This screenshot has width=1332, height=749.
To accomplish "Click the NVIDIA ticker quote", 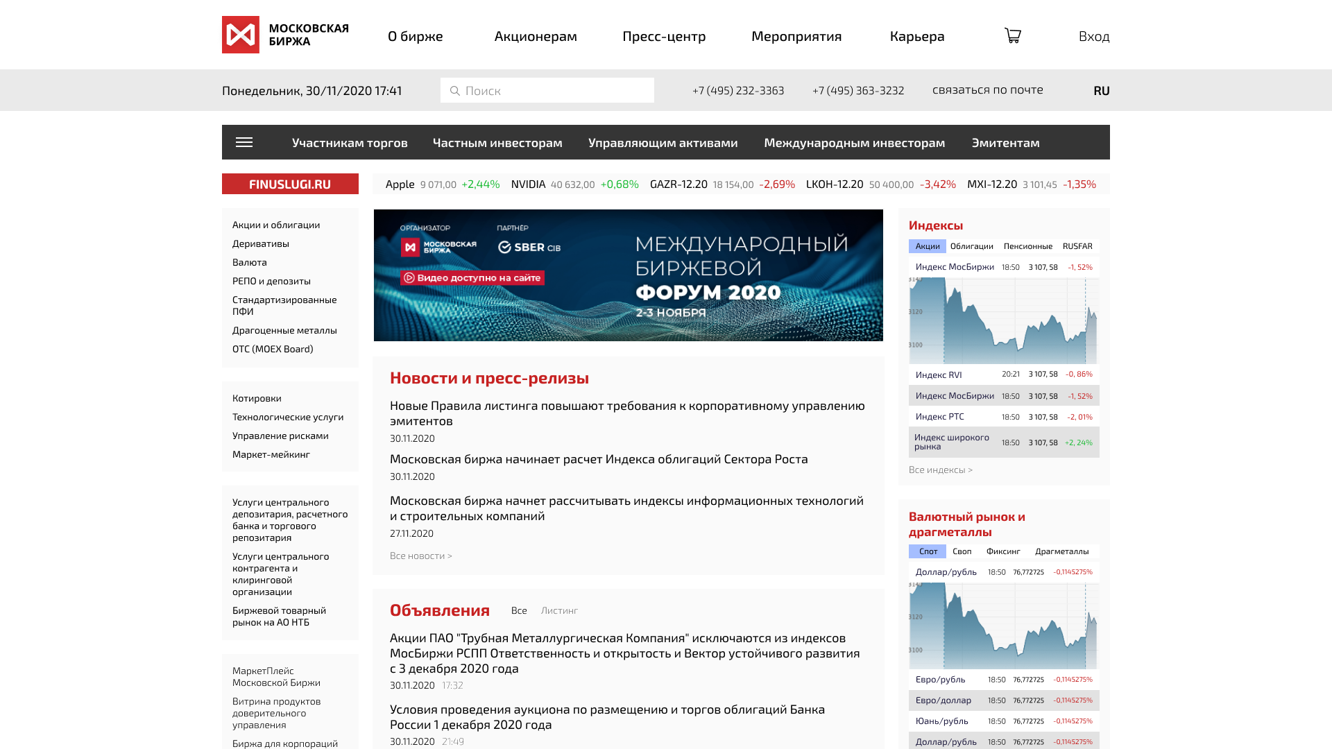I will [575, 184].
